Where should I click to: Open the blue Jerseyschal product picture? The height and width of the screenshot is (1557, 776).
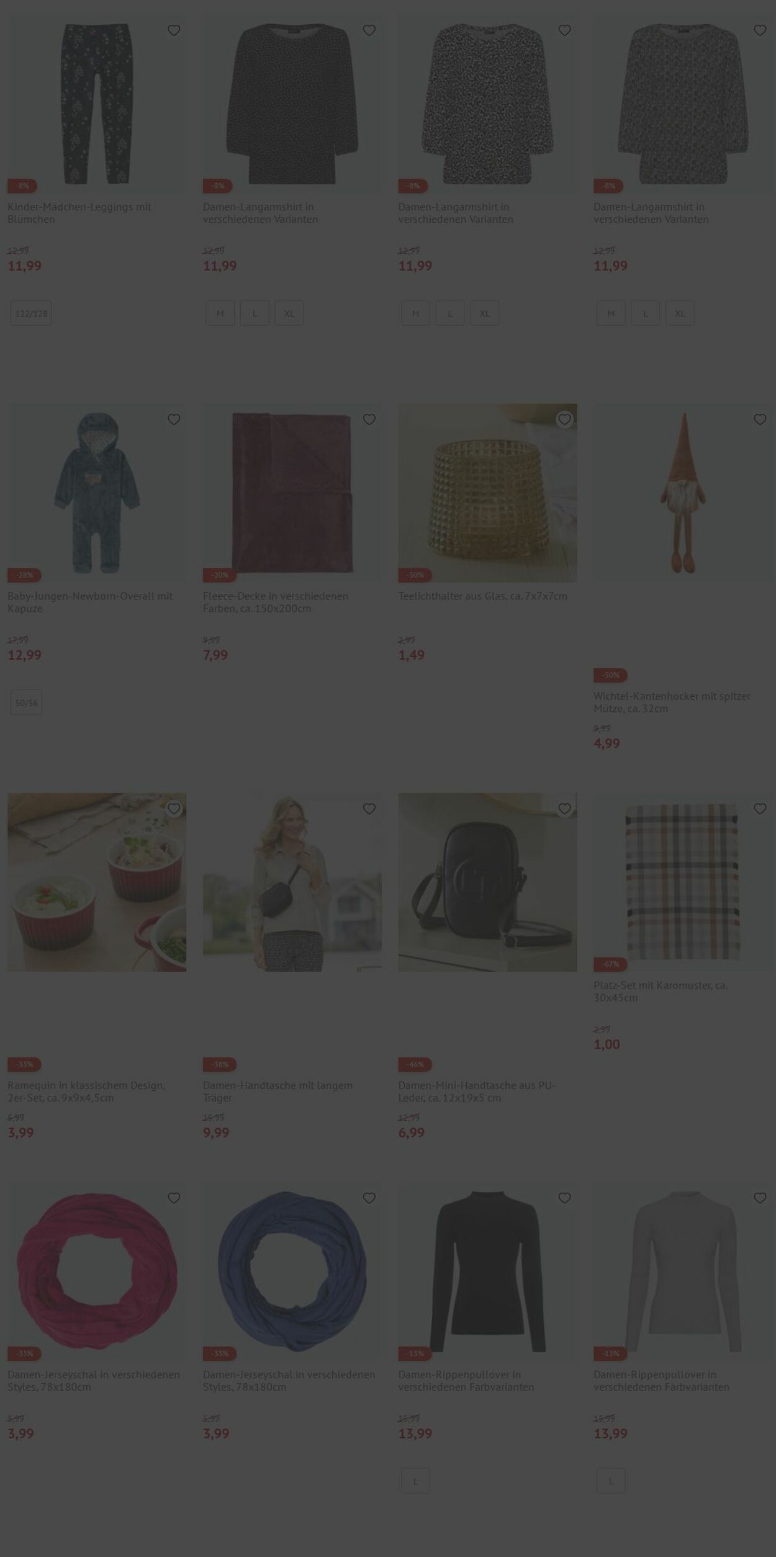[292, 1272]
